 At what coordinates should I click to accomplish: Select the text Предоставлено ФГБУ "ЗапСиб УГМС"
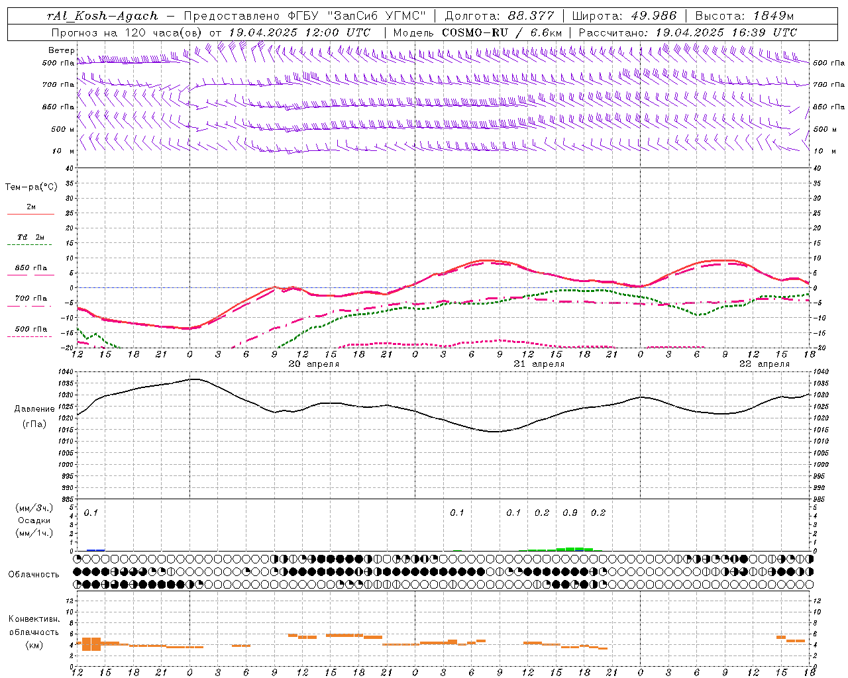[x=305, y=16]
